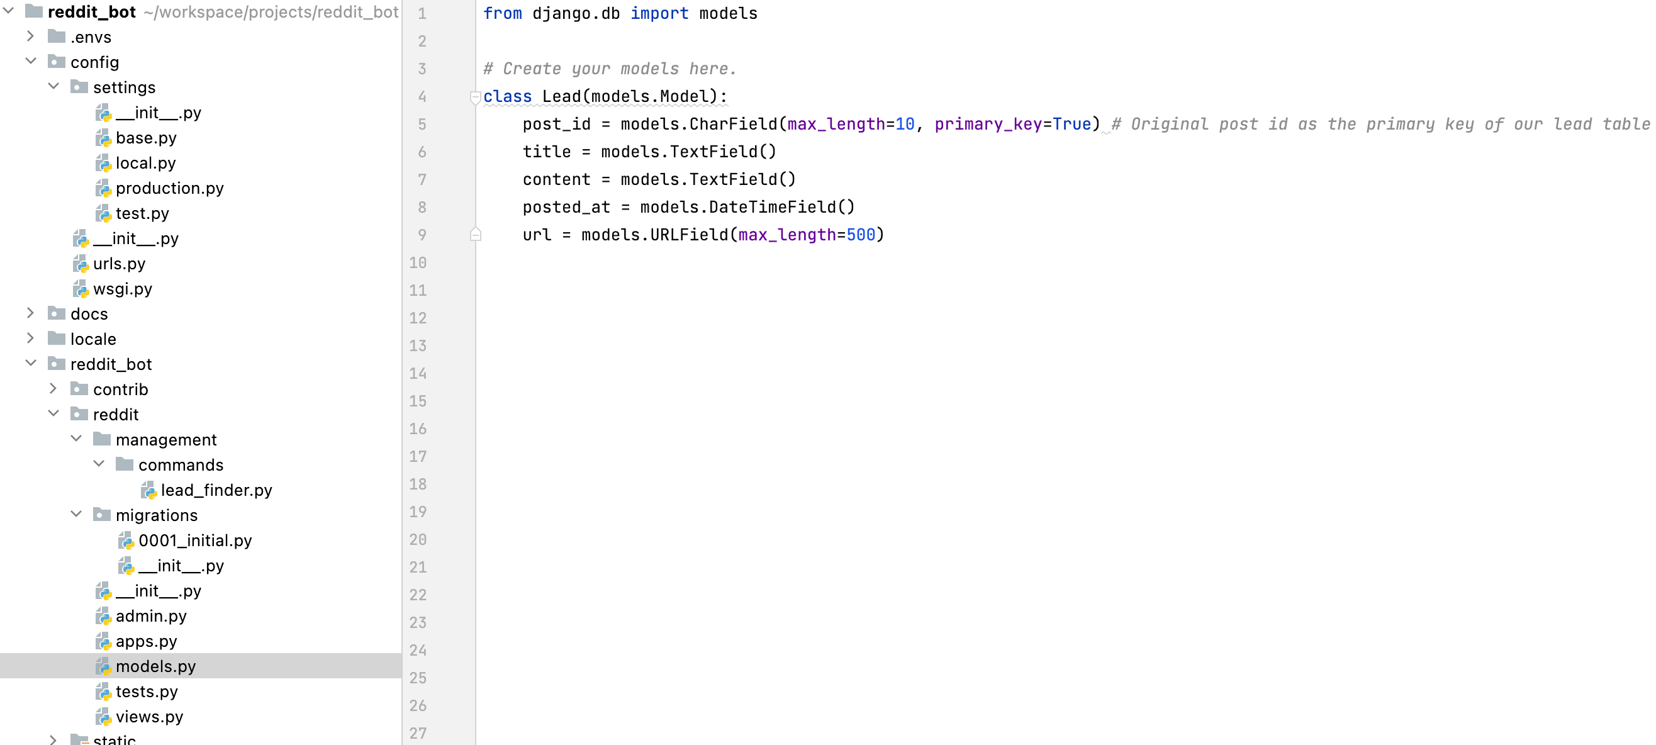Click the production.py file icon
Image resolution: width=1656 pixels, height=745 pixels.
(103, 188)
